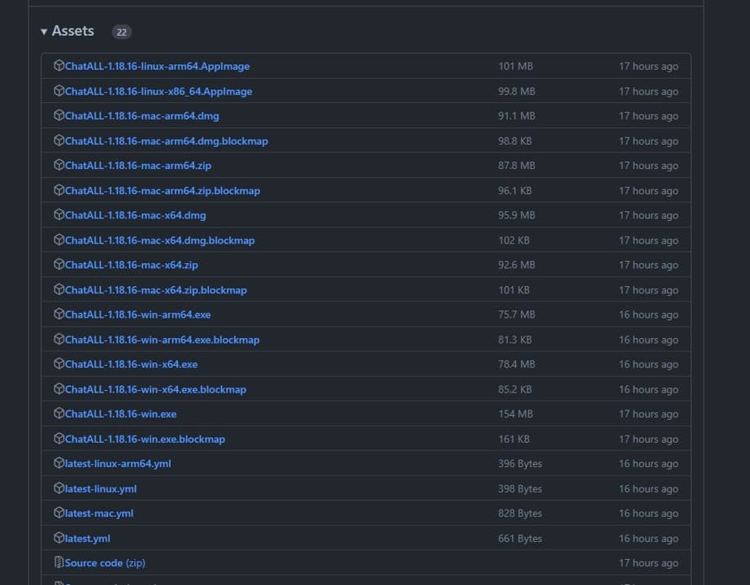Click package icon beside mac-arm64.zip
750x585 pixels.
click(59, 165)
